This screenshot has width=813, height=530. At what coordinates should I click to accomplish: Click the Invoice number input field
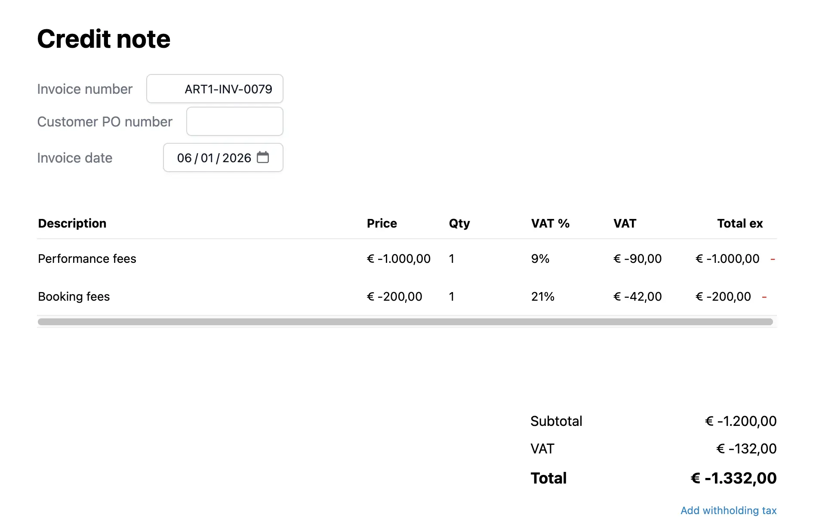click(x=215, y=89)
